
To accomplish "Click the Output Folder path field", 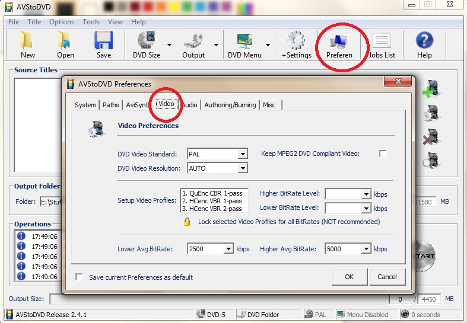I will pos(50,202).
